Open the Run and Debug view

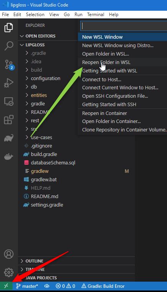point(9,83)
